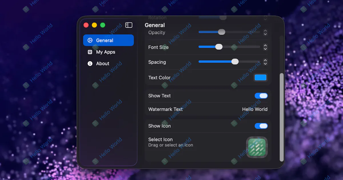Minimize the window with the yellow button
The width and height of the screenshot is (343, 180).
94,25
